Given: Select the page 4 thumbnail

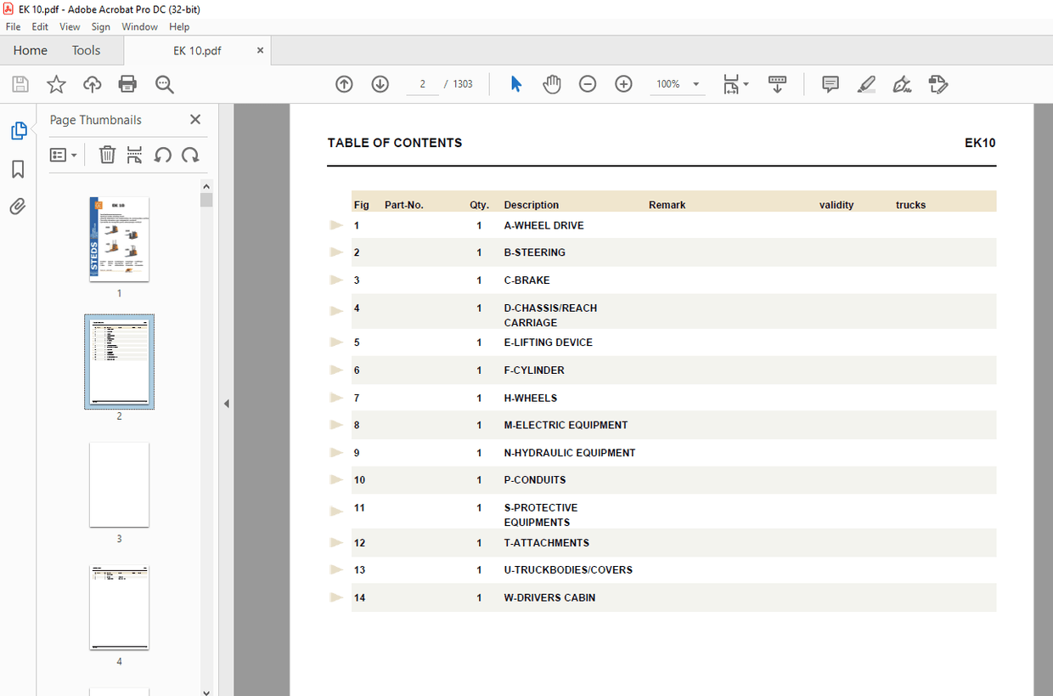Looking at the screenshot, I should coord(119,608).
